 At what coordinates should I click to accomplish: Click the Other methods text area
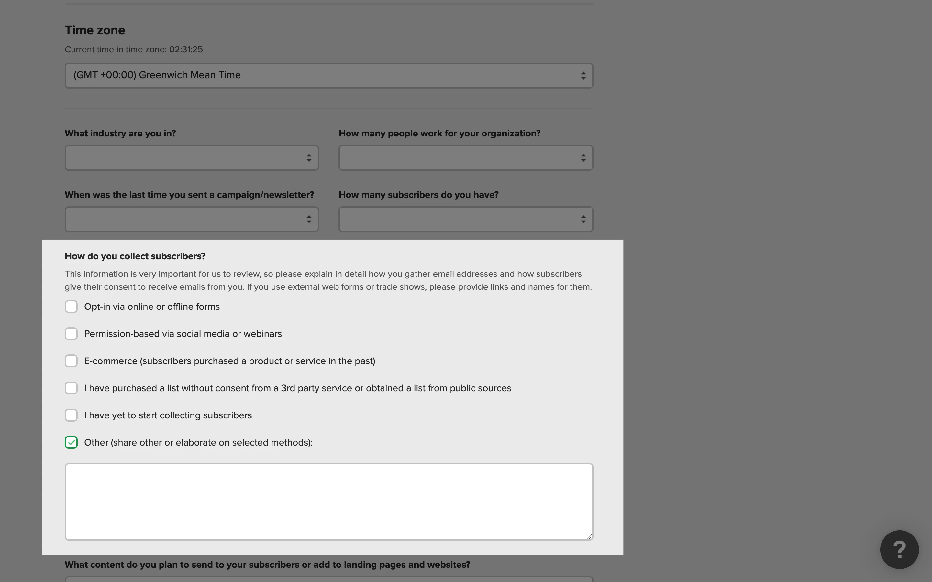[328, 501]
